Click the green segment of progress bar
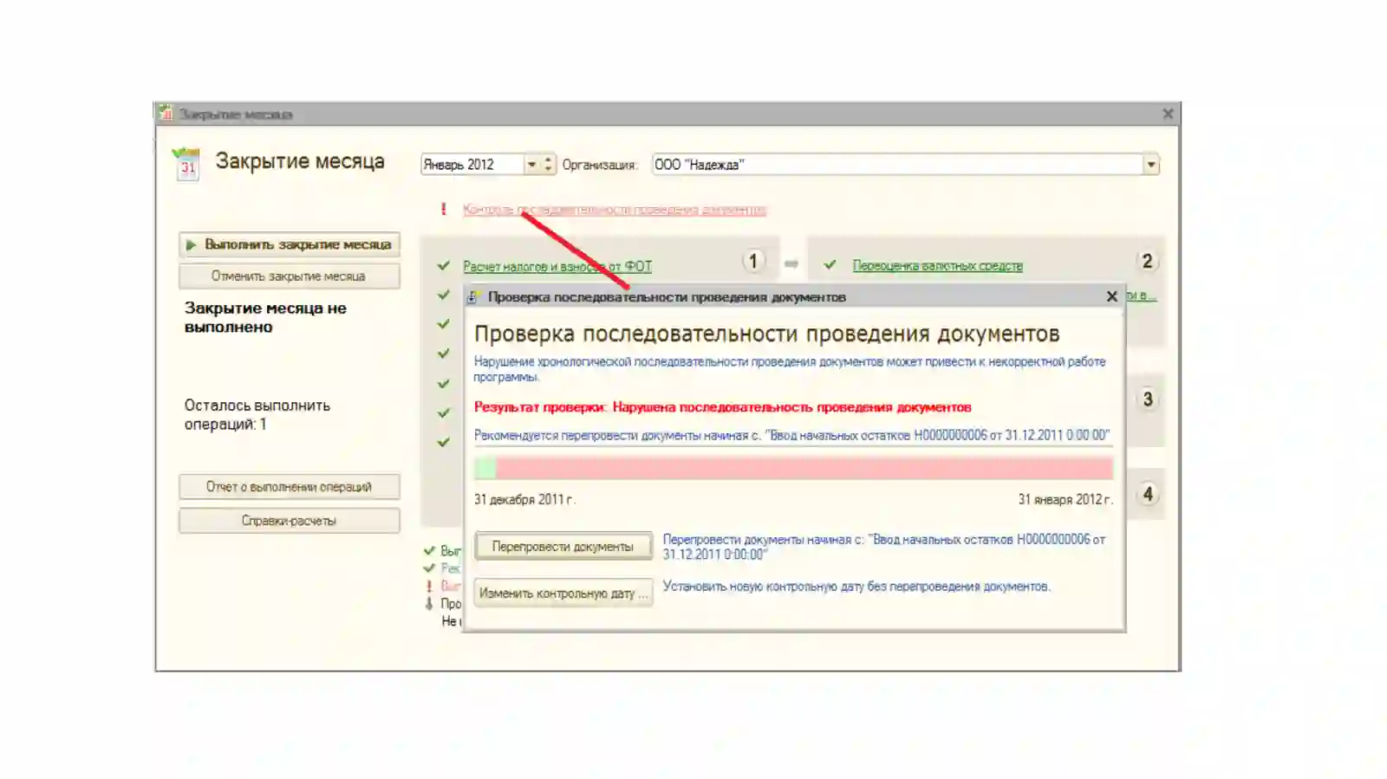 point(485,469)
